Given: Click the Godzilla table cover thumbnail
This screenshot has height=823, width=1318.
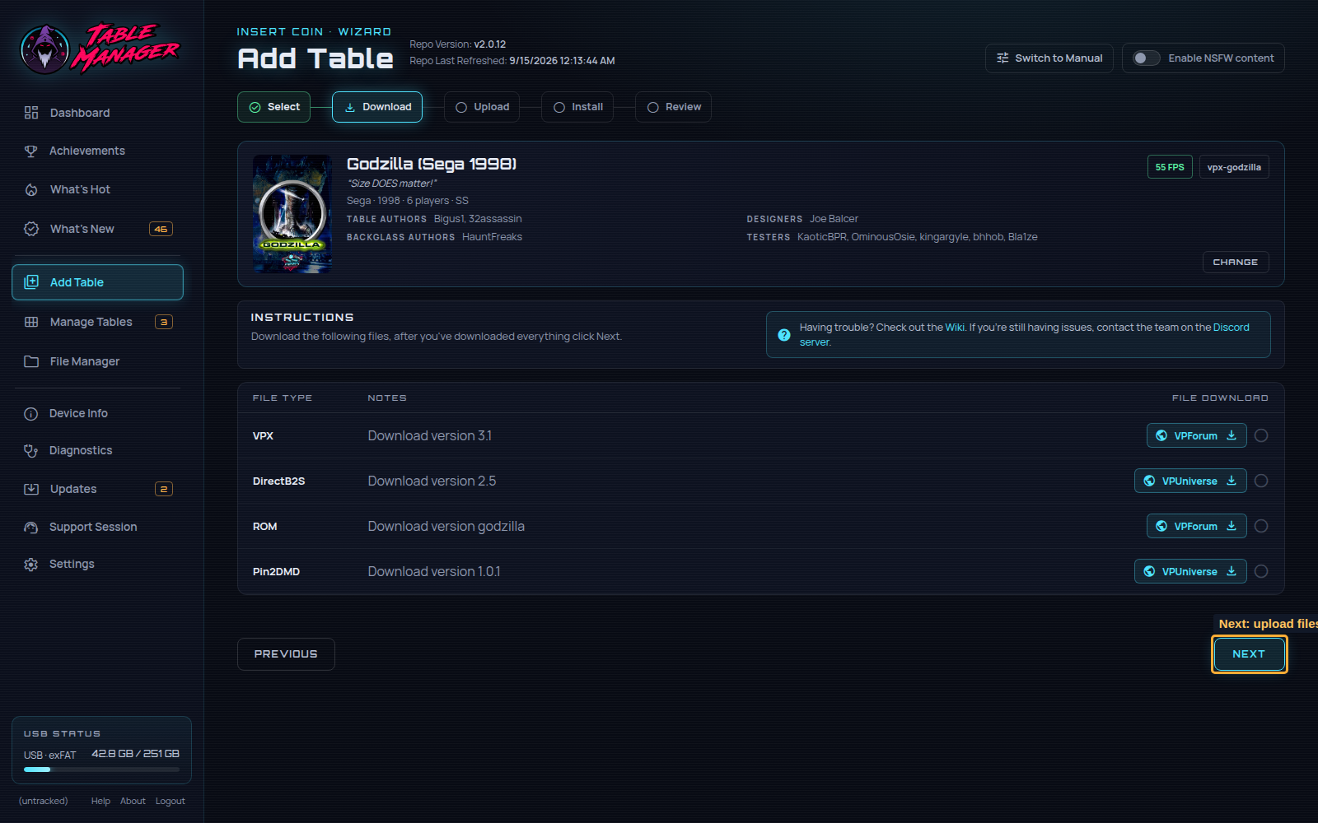Looking at the screenshot, I should (292, 214).
